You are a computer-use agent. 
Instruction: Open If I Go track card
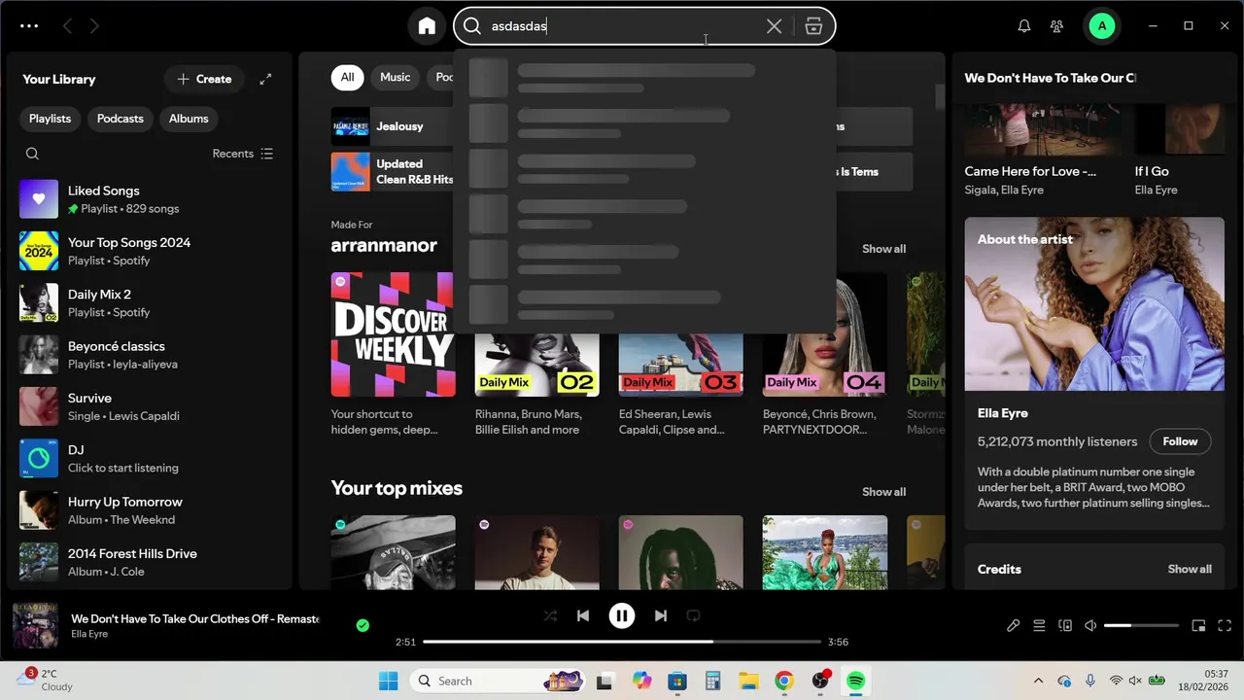[1180, 151]
